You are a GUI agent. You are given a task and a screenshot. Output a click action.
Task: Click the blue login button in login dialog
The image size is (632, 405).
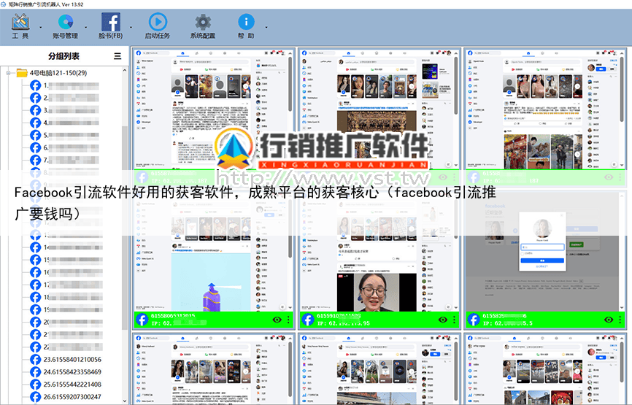tap(542, 261)
